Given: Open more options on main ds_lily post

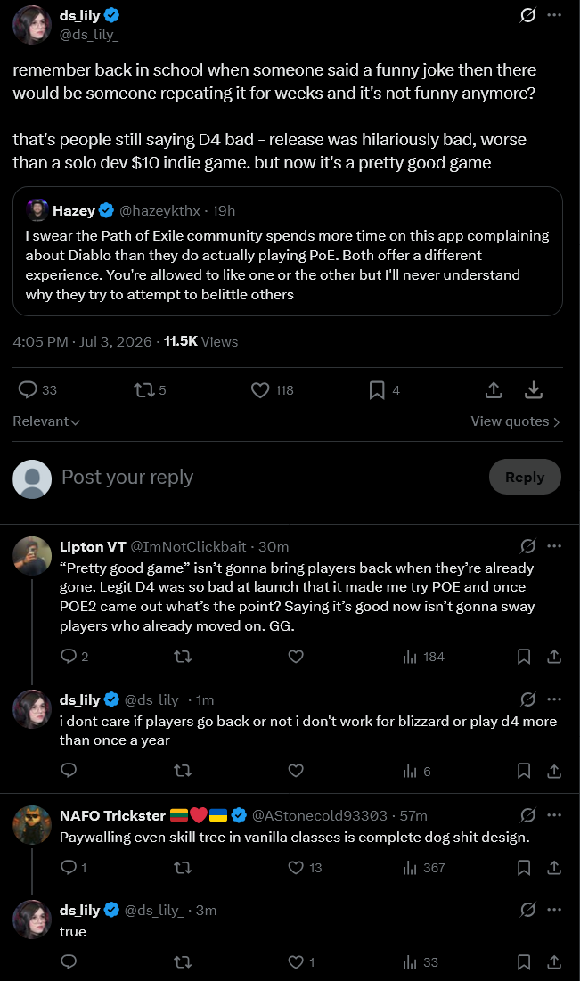Looking at the screenshot, I should click(554, 15).
